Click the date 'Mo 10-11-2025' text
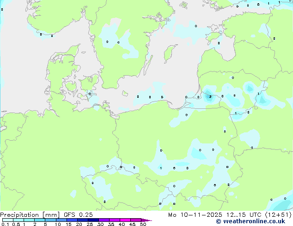Image resolution: width=293 pixels, height=226 pixels. 195,215
